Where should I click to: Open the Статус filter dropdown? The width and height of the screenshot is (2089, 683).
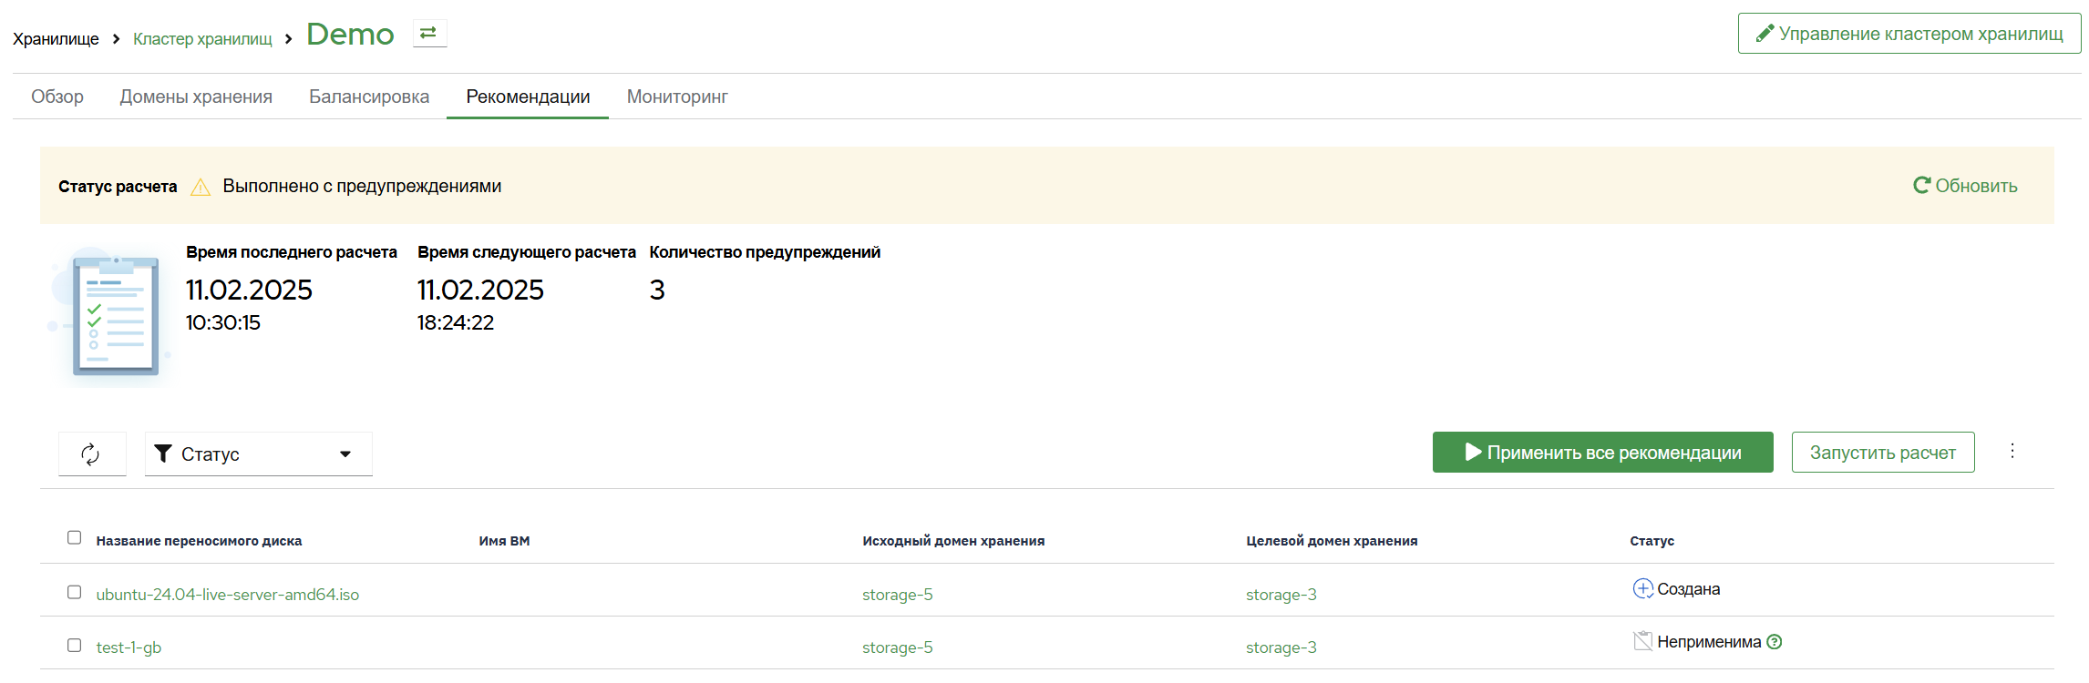click(258, 454)
